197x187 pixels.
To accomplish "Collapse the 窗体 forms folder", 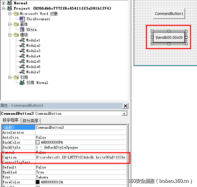I will 10,24.
